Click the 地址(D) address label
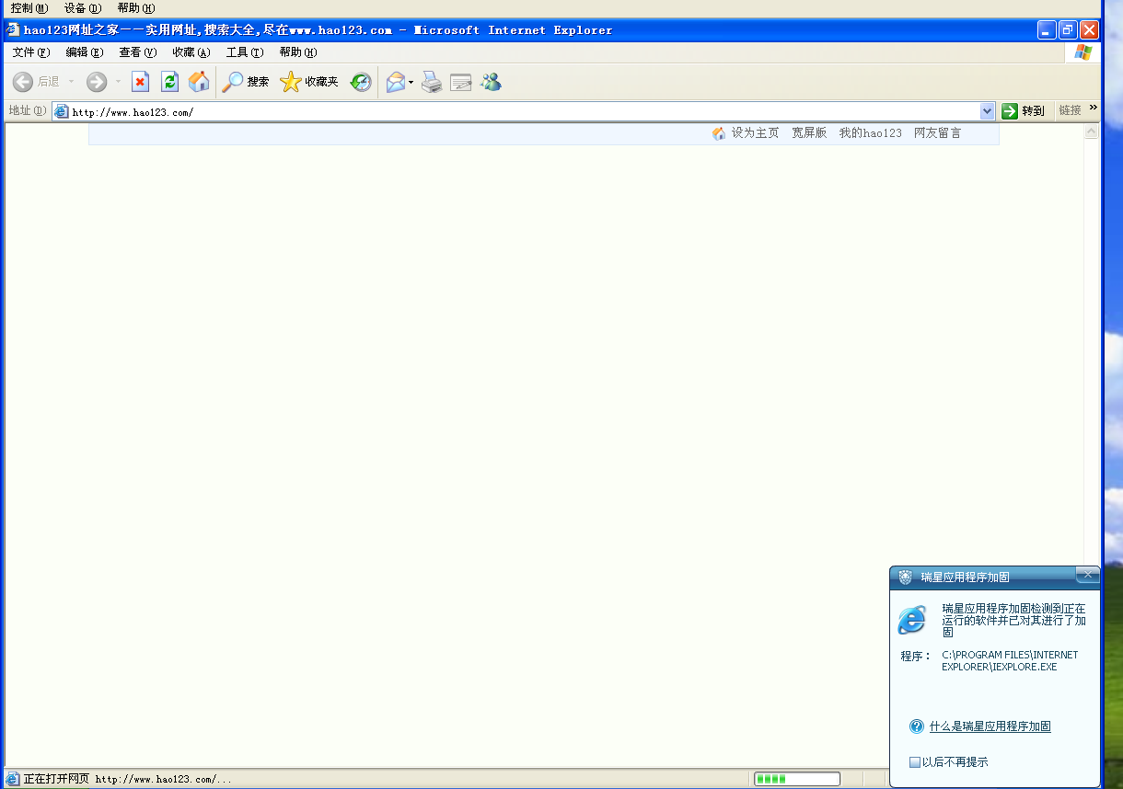The height and width of the screenshot is (789, 1123). (27, 110)
